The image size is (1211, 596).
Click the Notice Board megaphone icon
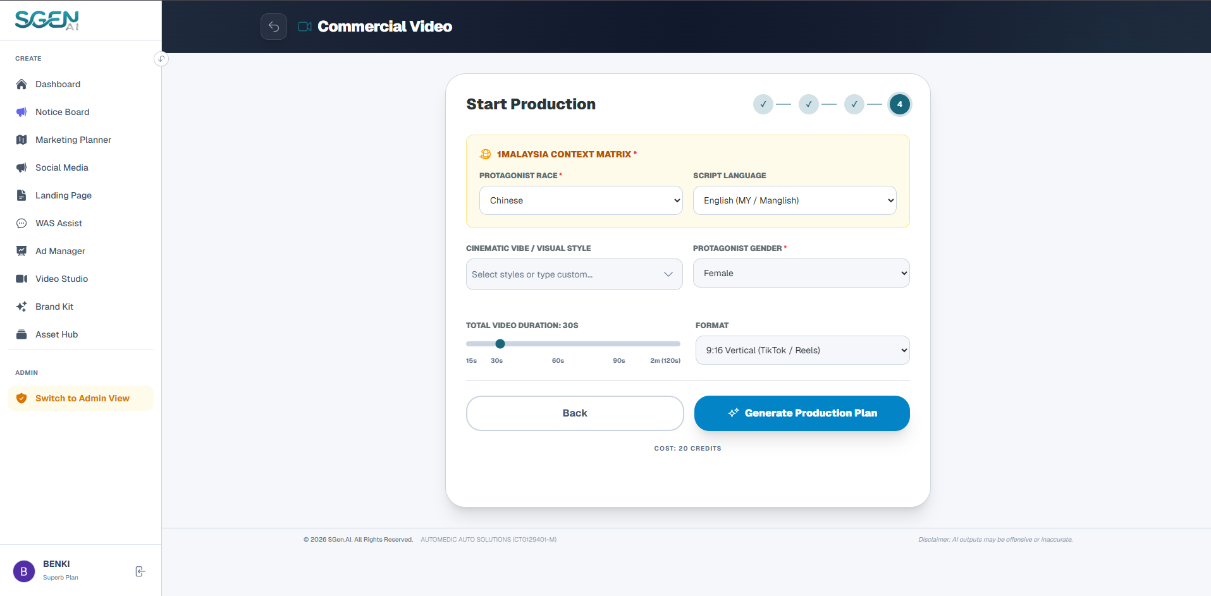(x=22, y=112)
